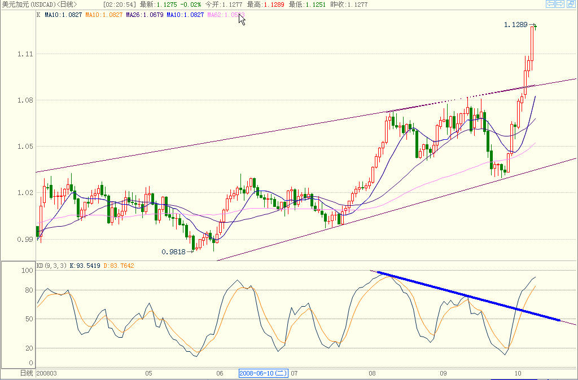Click previous close 昨收:1.1277
This screenshot has width=578, height=380.
(349, 5)
